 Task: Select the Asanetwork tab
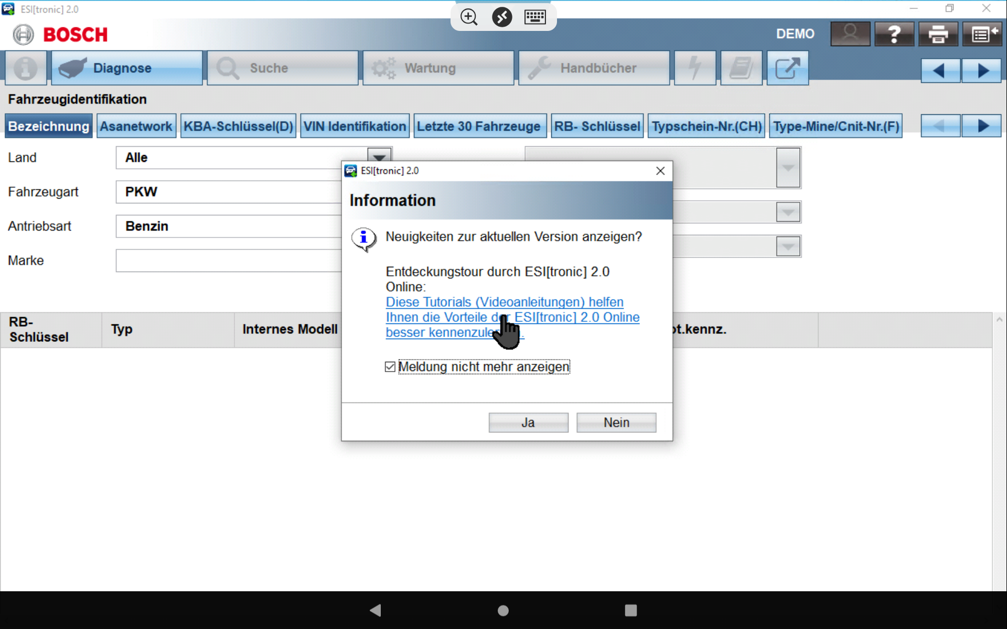pos(136,126)
